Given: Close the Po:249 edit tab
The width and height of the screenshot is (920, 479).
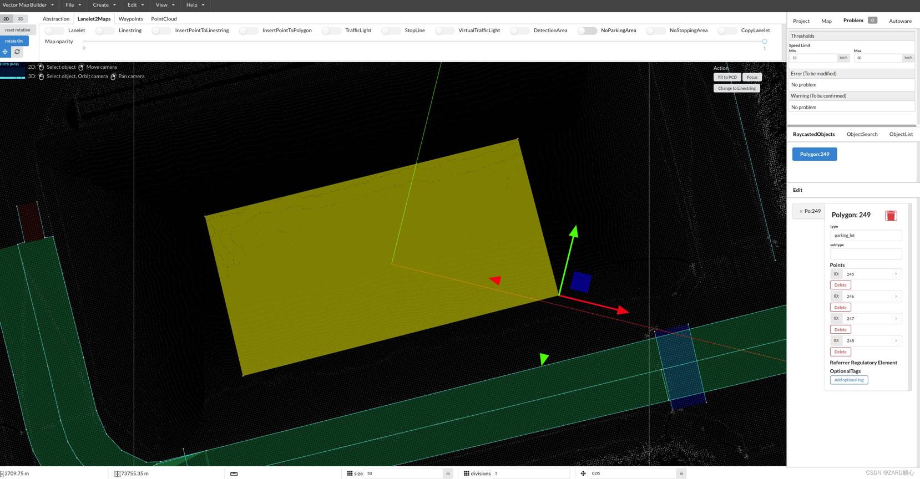Looking at the screenshot, I should (x=801, y=211).
